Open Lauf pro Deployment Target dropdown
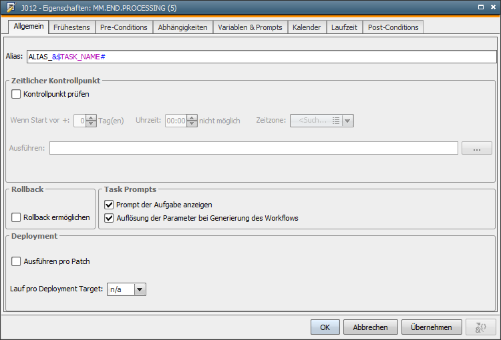The width and height of the screenshot is (501, 340). 140,289
